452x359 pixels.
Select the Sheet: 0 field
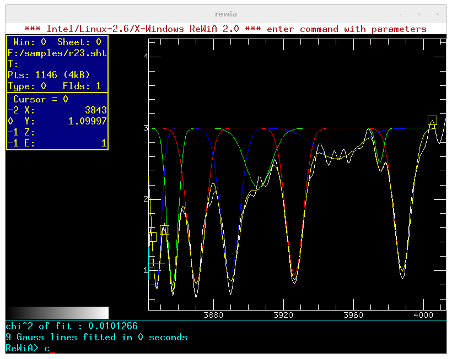[79, 42]
